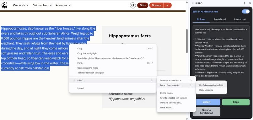253x120 pixels.
Task: Expand the About us menu
Action: pyautogui.click(x=63, y=5)
